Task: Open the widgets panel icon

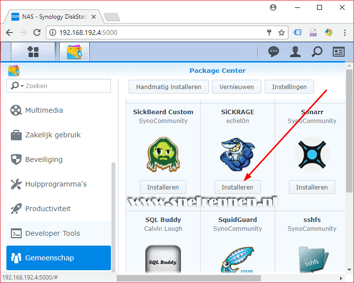Action: coord(339,52)
